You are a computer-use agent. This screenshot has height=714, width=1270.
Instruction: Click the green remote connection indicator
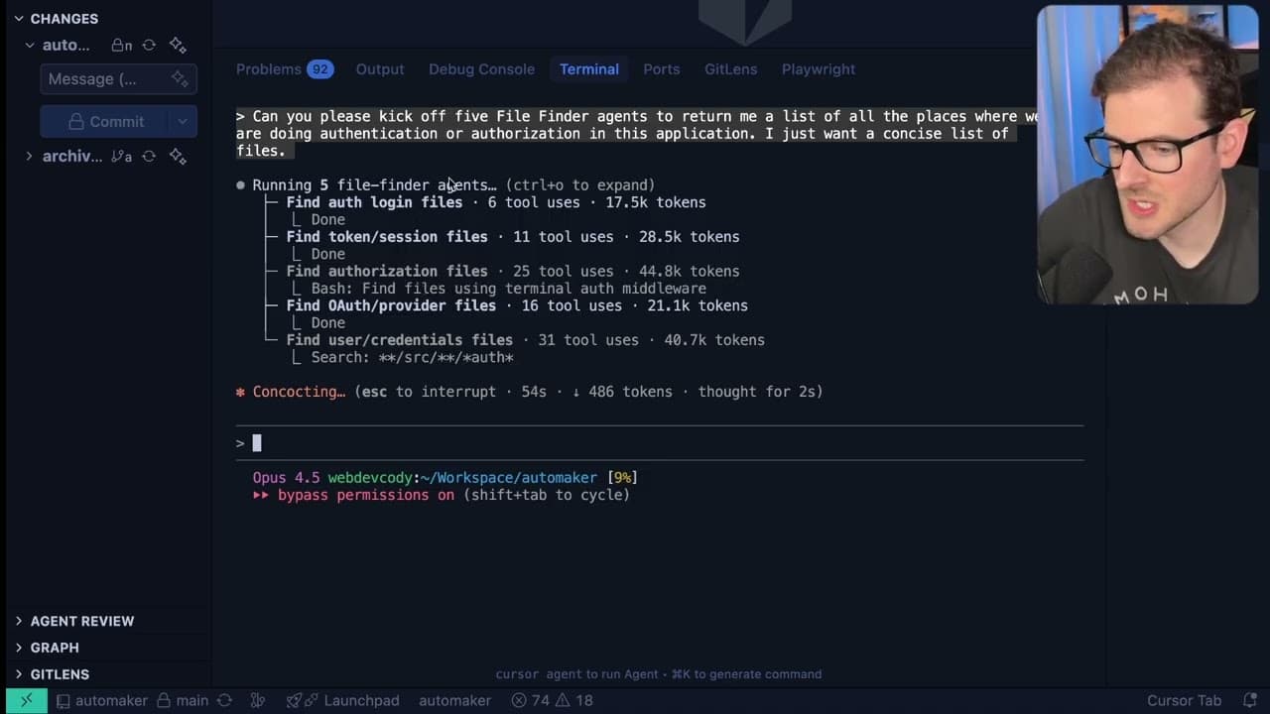click(x=27, y=700)
